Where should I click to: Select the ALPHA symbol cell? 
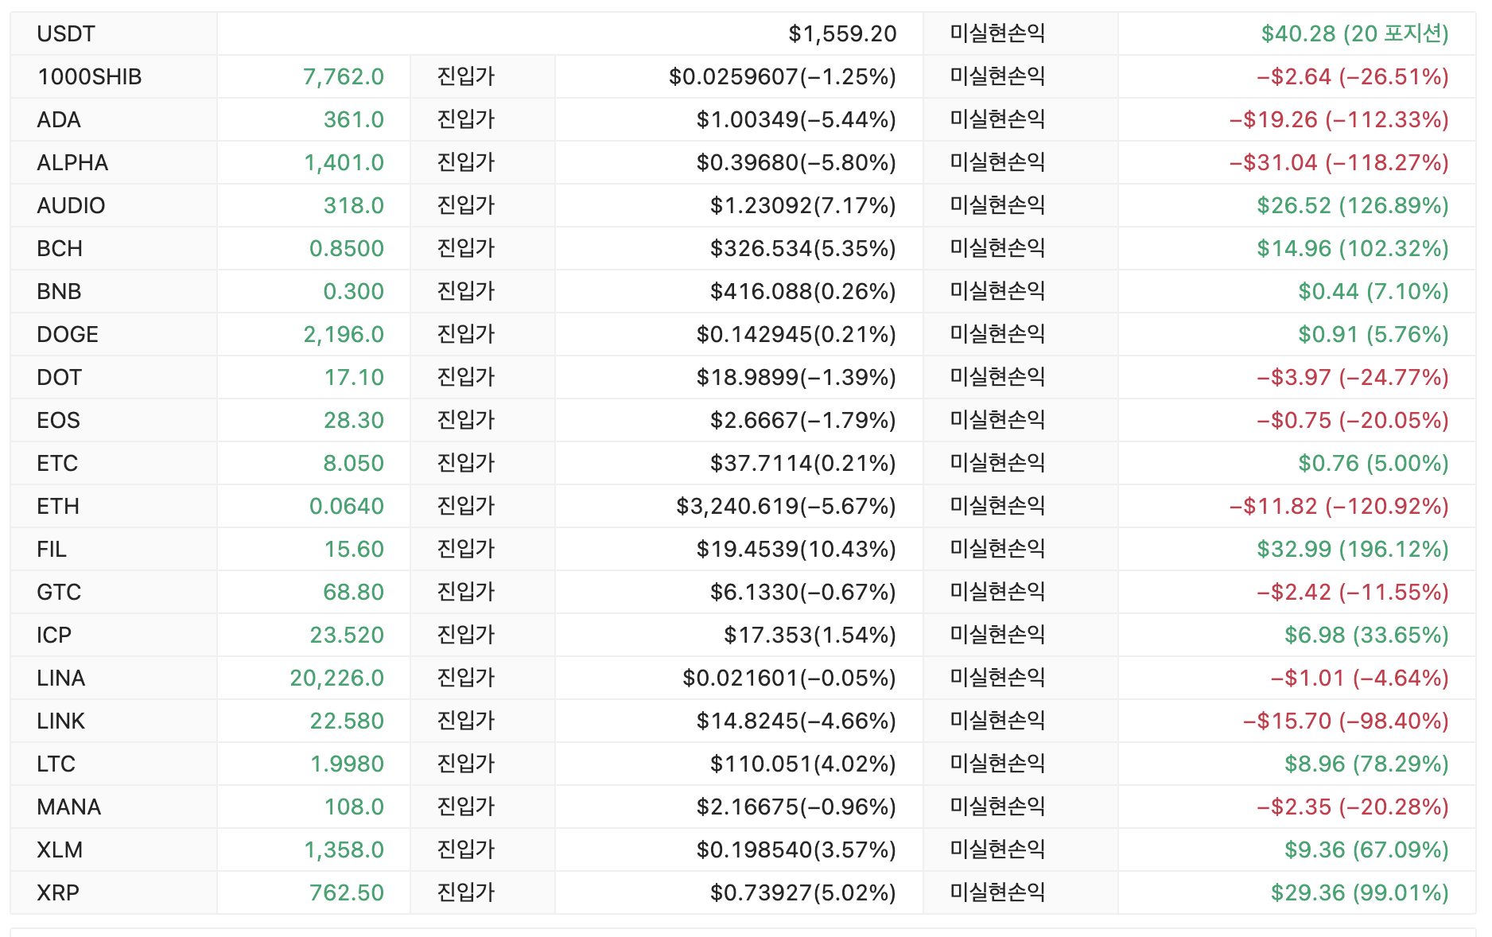[x=114, y=162]
